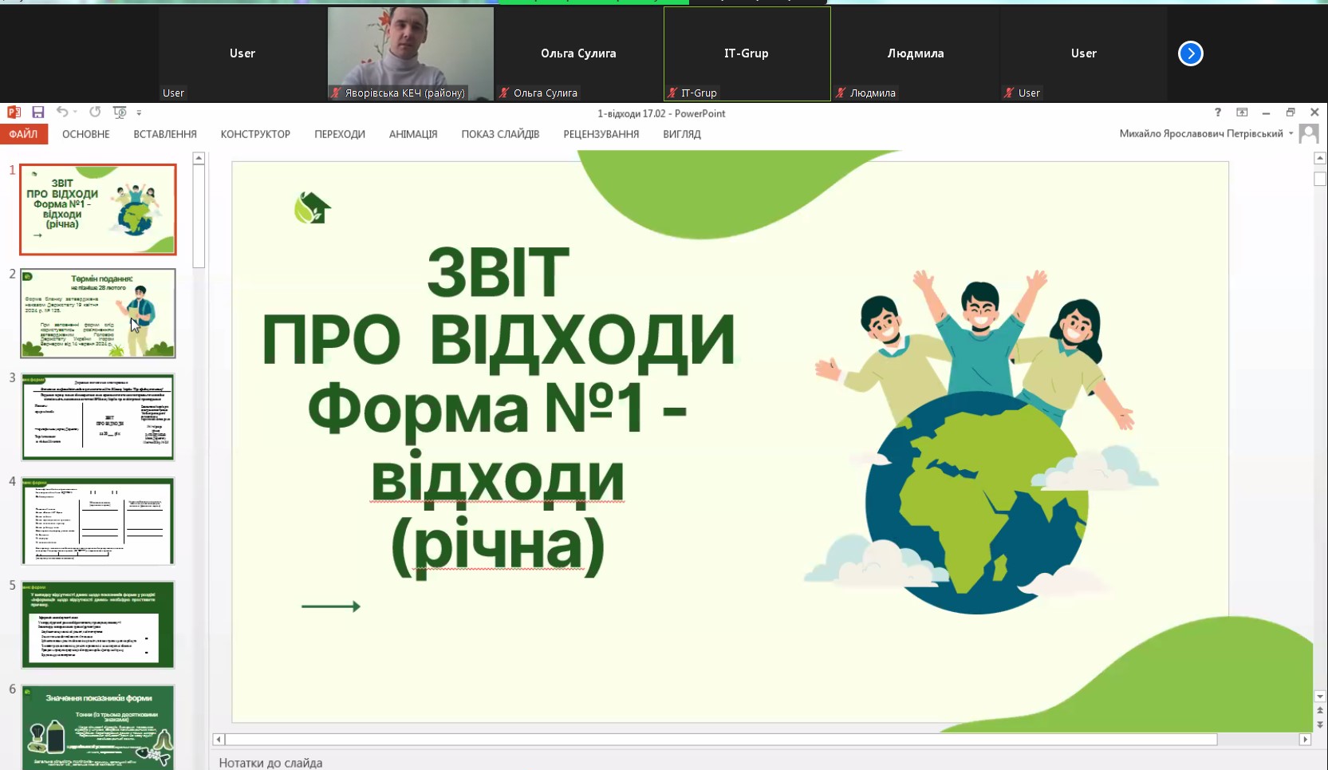This screenshot has width=1328, height=770.
Task: Click the green leaf house logo on the slide
Action: [x=313, y=207]
